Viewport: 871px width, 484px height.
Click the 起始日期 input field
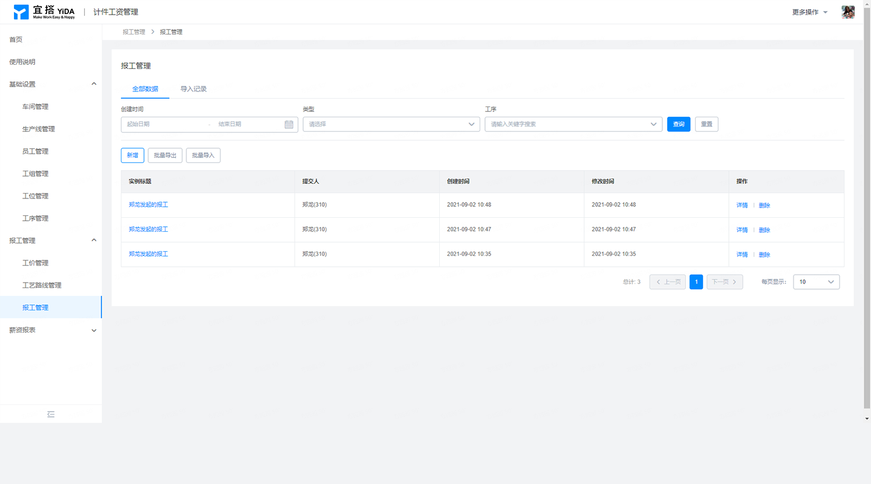pyautogui.click(x=163, y=124)
